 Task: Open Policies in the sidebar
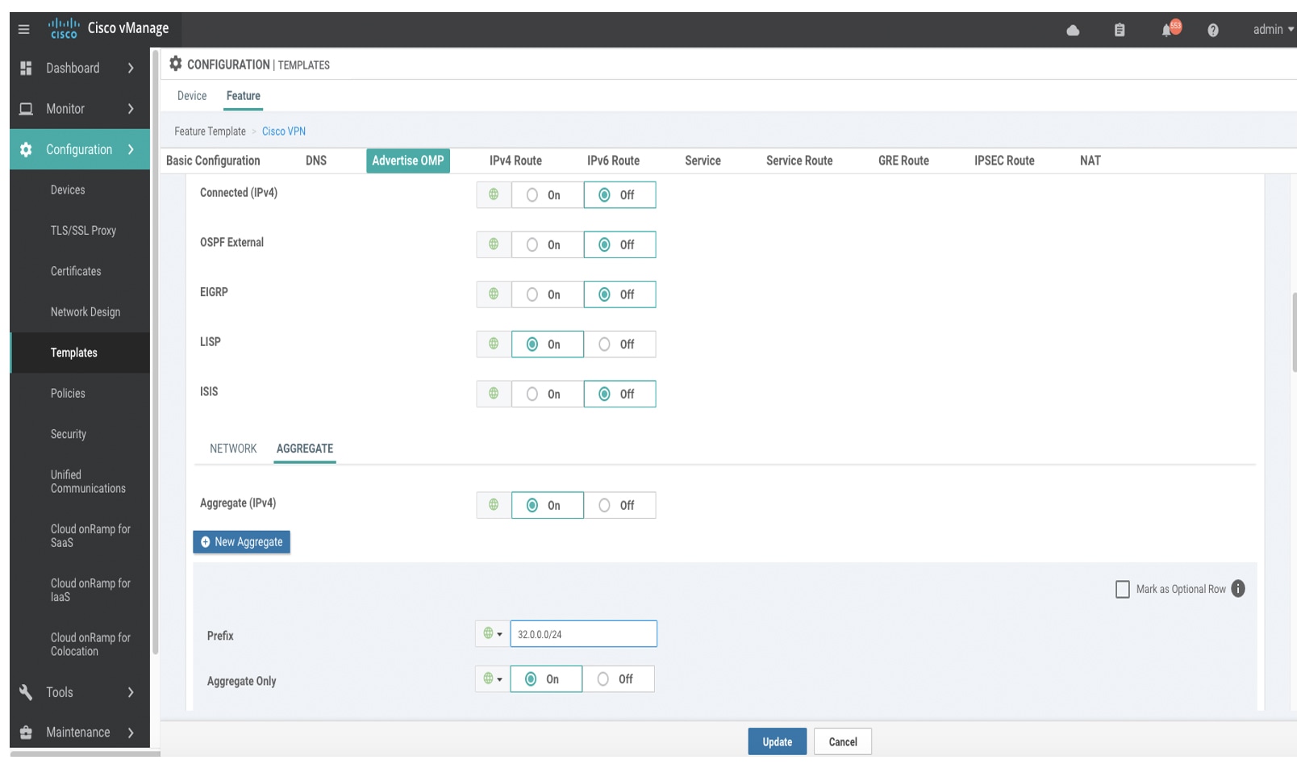68,394
